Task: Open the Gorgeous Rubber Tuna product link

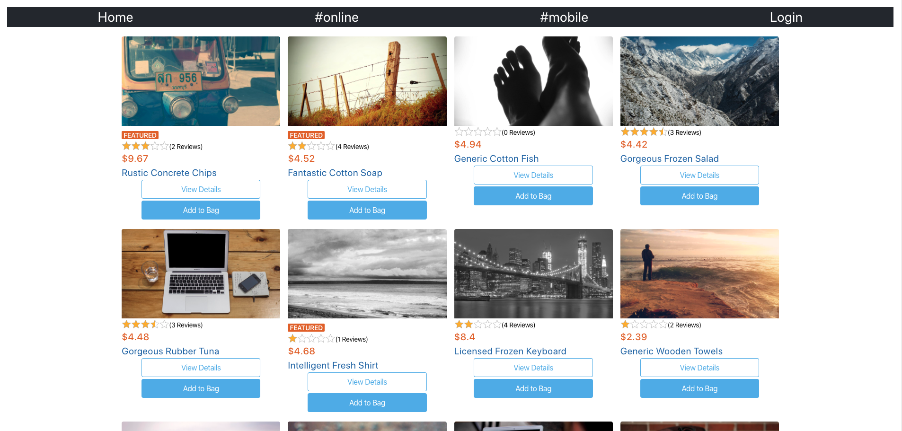Action: coord(170,351)
